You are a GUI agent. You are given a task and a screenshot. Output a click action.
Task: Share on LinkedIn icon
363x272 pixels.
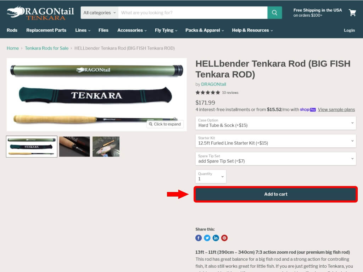(216, 238)
